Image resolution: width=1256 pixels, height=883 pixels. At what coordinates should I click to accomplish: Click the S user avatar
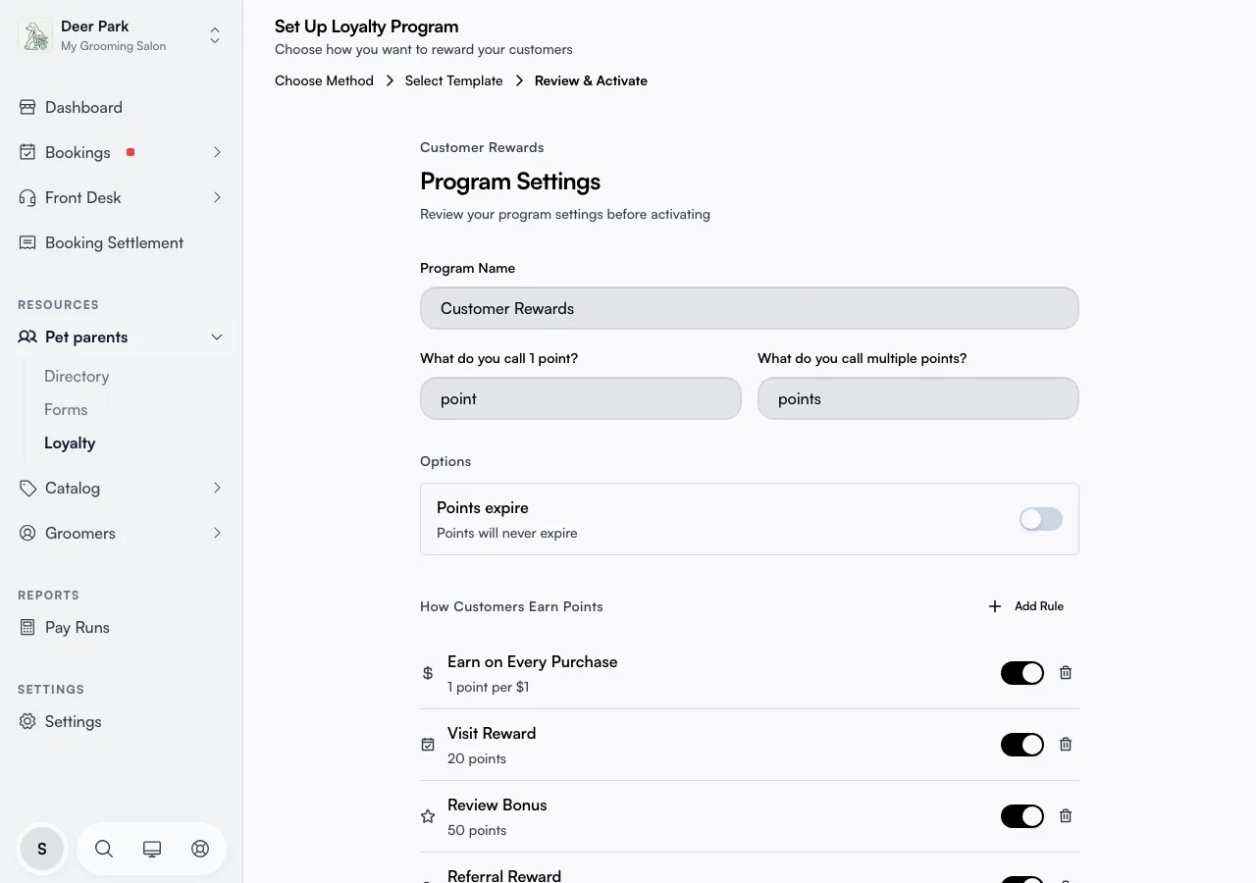click(x=42, y=849)
